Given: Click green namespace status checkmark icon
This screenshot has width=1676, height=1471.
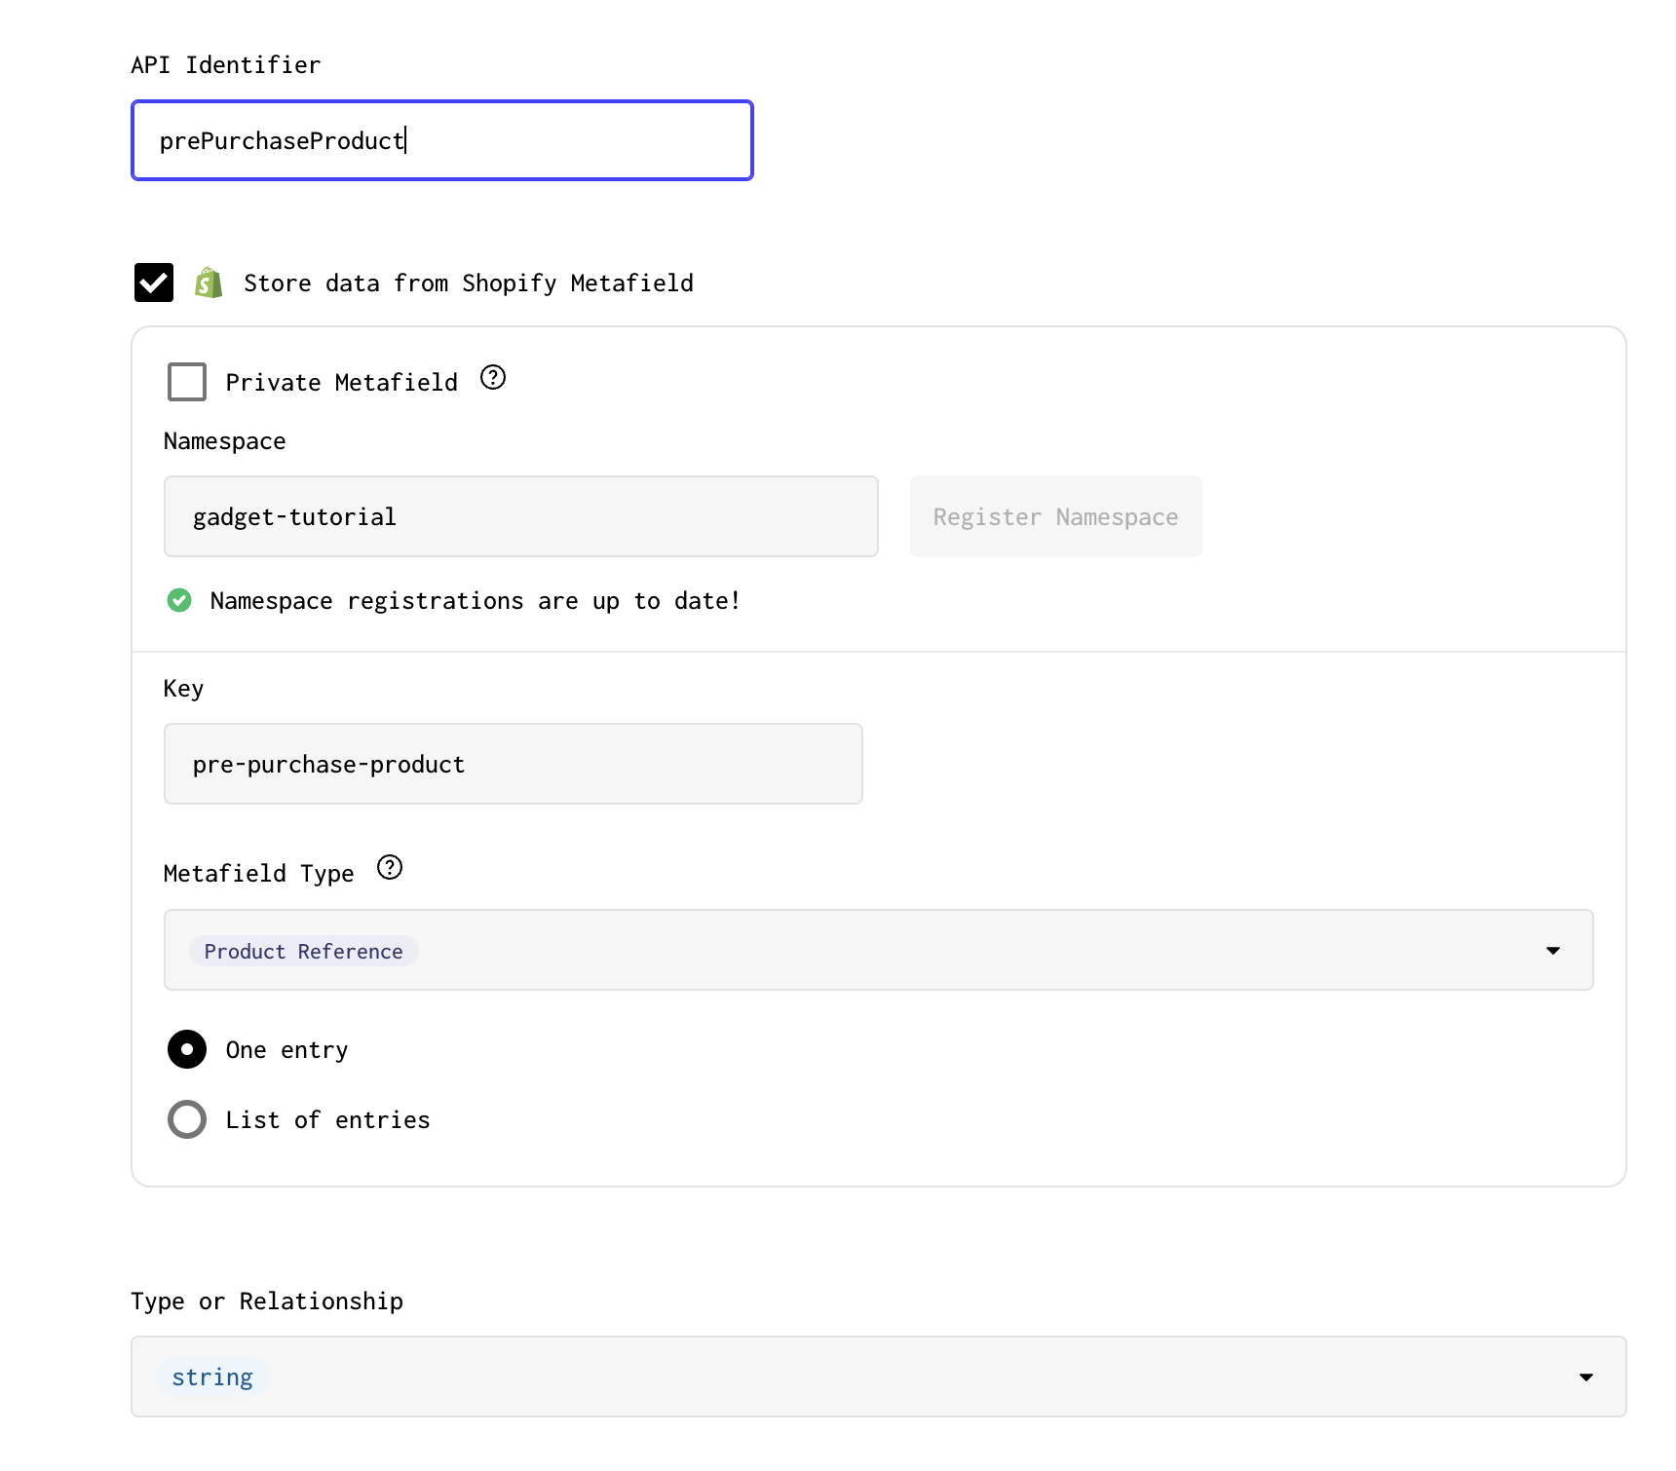Looking at the screenshot, I should pyautogui.click(x=179, y=600).
